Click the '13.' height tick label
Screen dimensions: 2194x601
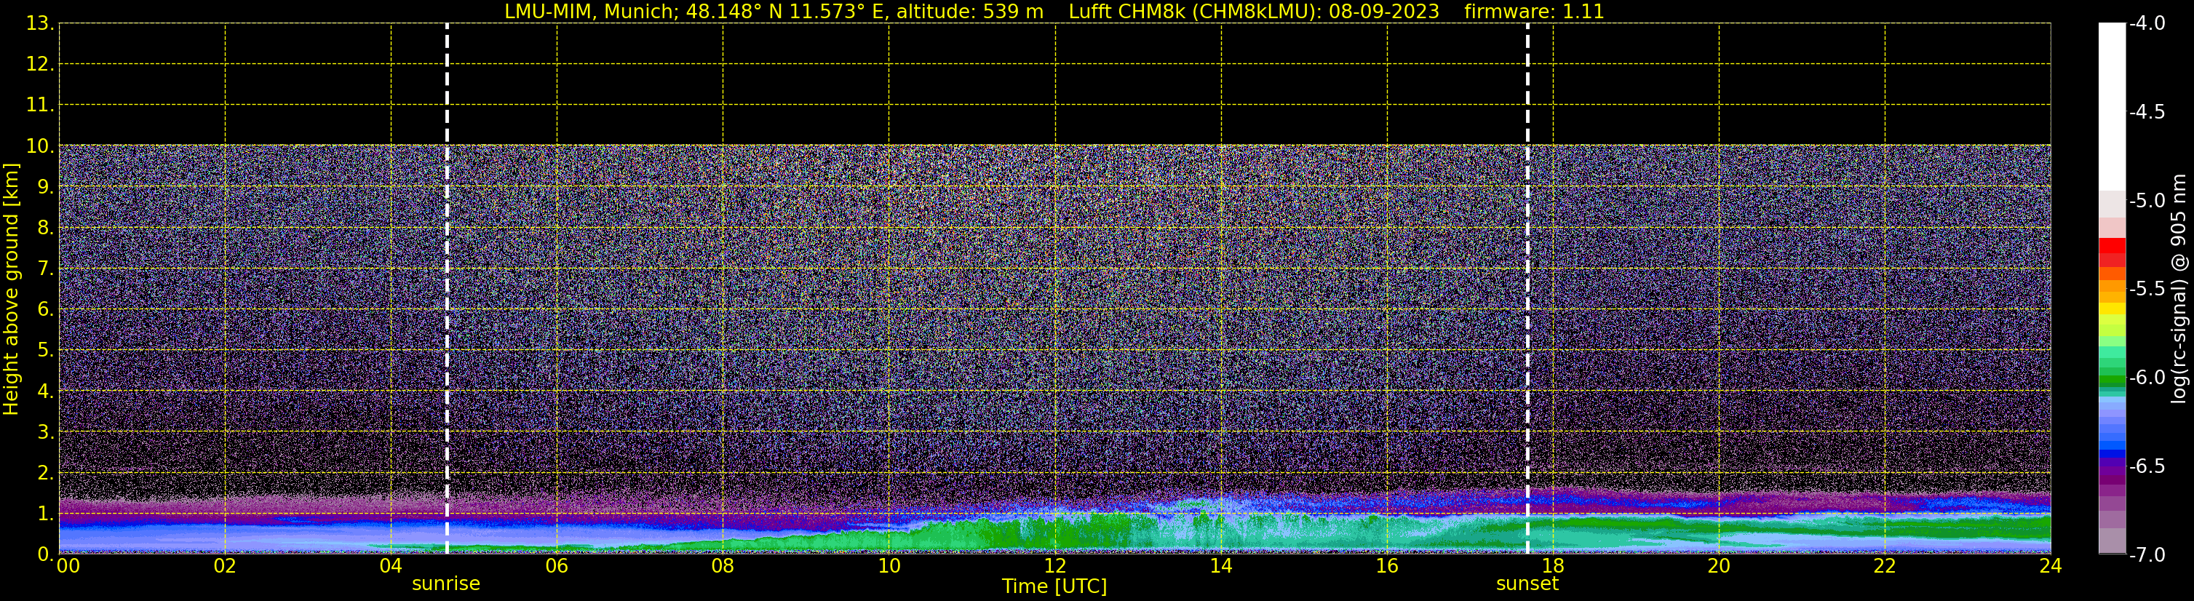(x=40, y=24)
